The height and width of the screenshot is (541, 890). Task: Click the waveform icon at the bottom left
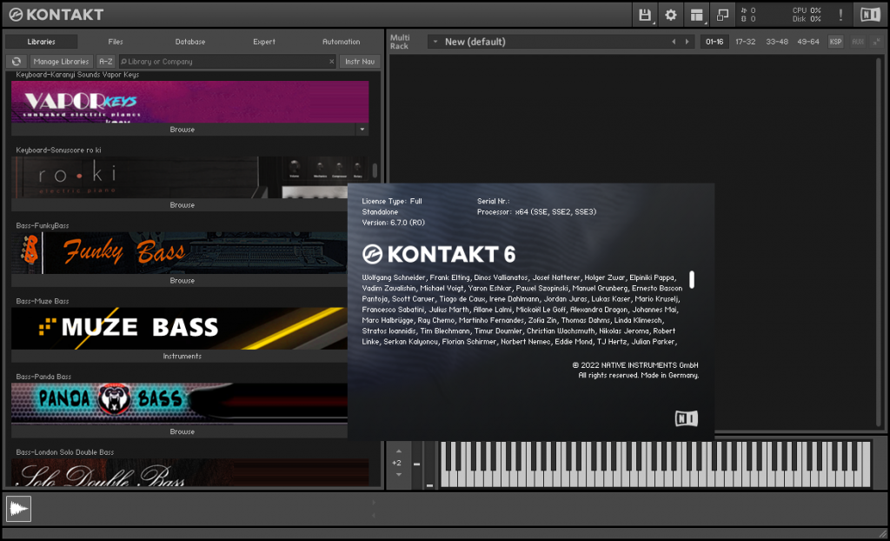click(19, 509)
